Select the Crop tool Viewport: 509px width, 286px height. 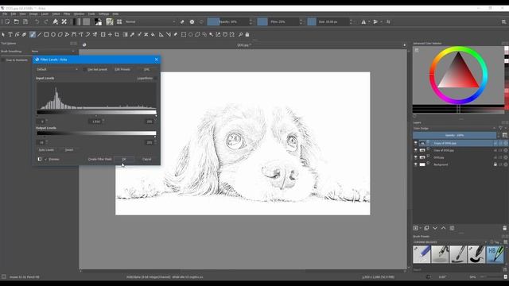pyautogui.click(x=117, y=34)
